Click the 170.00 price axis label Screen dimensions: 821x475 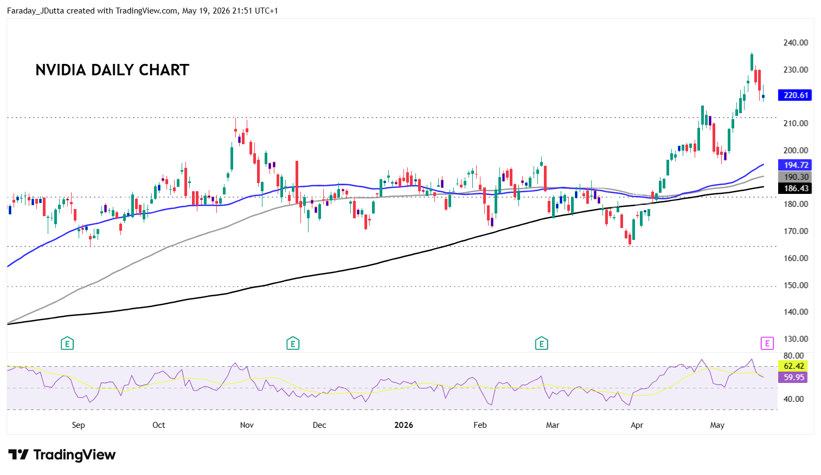[x=796, y=231]
